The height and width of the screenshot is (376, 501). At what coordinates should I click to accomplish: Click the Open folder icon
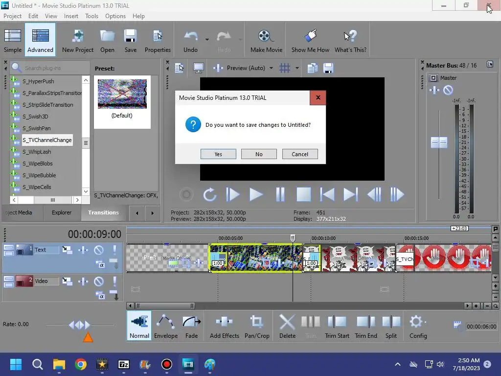coord(107,40)
